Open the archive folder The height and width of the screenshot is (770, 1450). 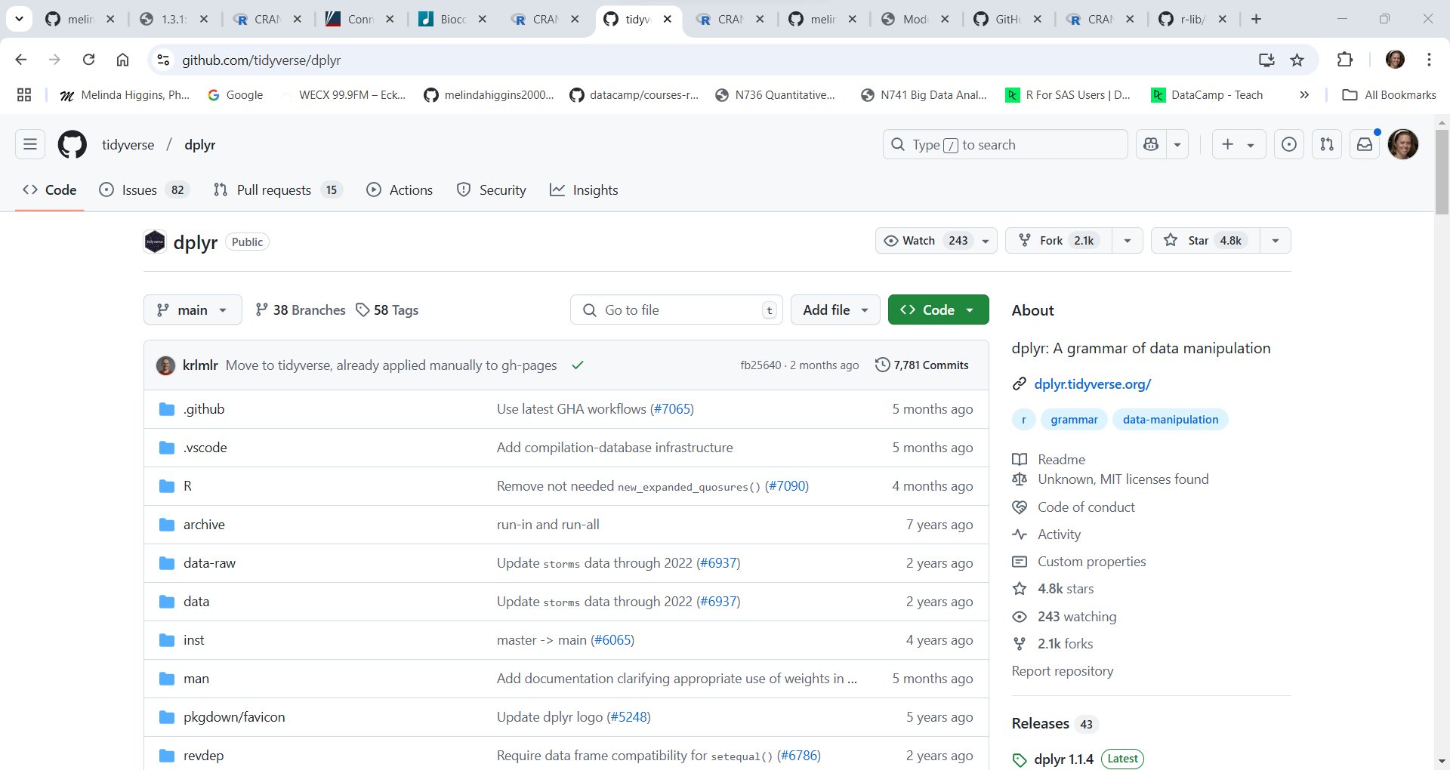coord(204,525)
